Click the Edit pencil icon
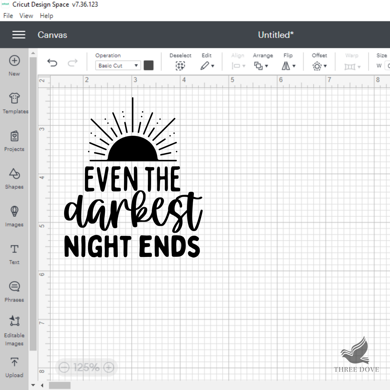Screen dimensions: 390x390 [205, 66]
